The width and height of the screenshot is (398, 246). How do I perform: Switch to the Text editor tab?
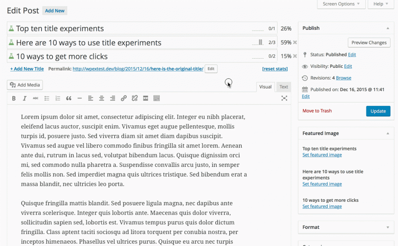(x=283, y=87)
